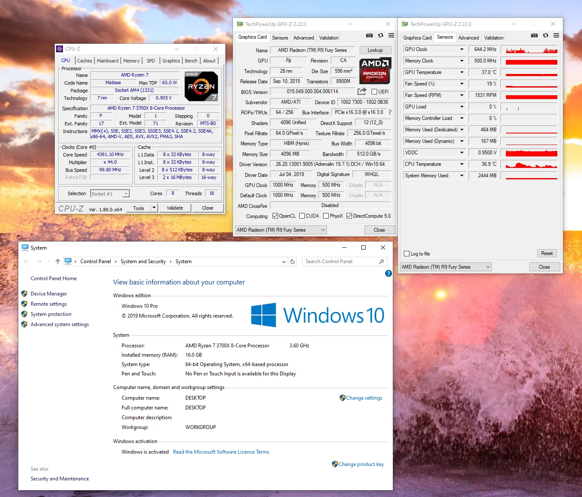Click the Bus Interface question mark icon
Viewport: 582px width, 497px height.
coord(390,112)
